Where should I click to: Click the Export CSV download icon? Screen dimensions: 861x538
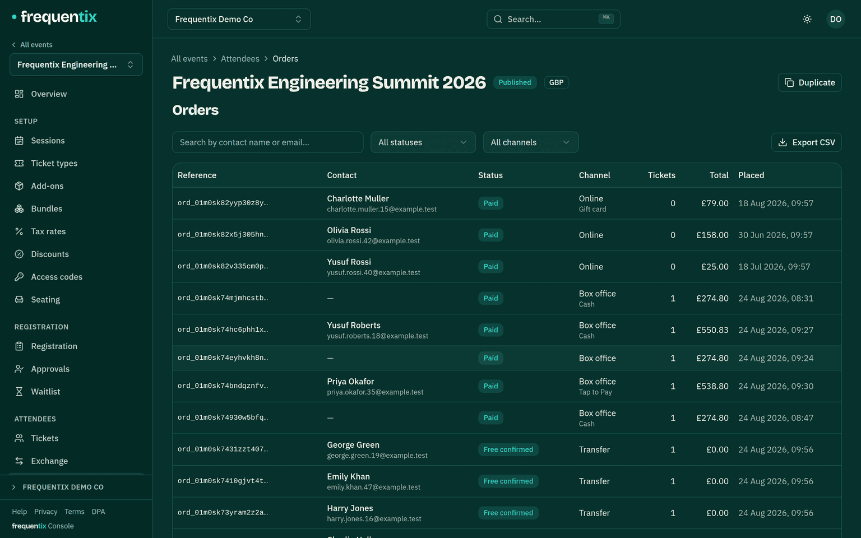click(x=783, y=142)
